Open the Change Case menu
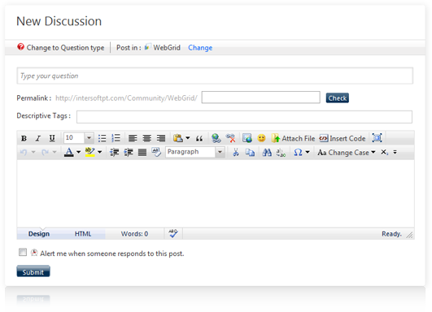This screenshot has width=432, height=312. pos(347,153)
